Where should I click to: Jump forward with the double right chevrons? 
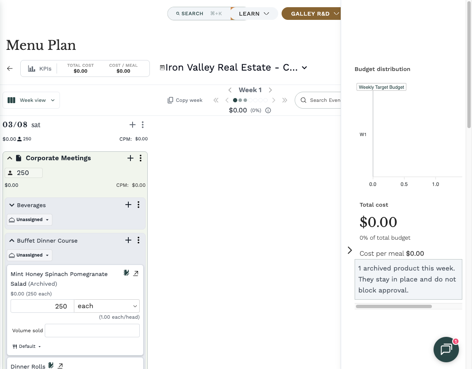[x=285, y=100]
